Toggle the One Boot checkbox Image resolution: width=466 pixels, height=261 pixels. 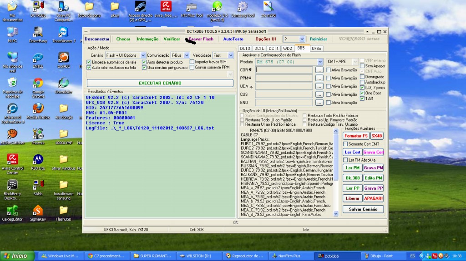click(x=362, y=93)
